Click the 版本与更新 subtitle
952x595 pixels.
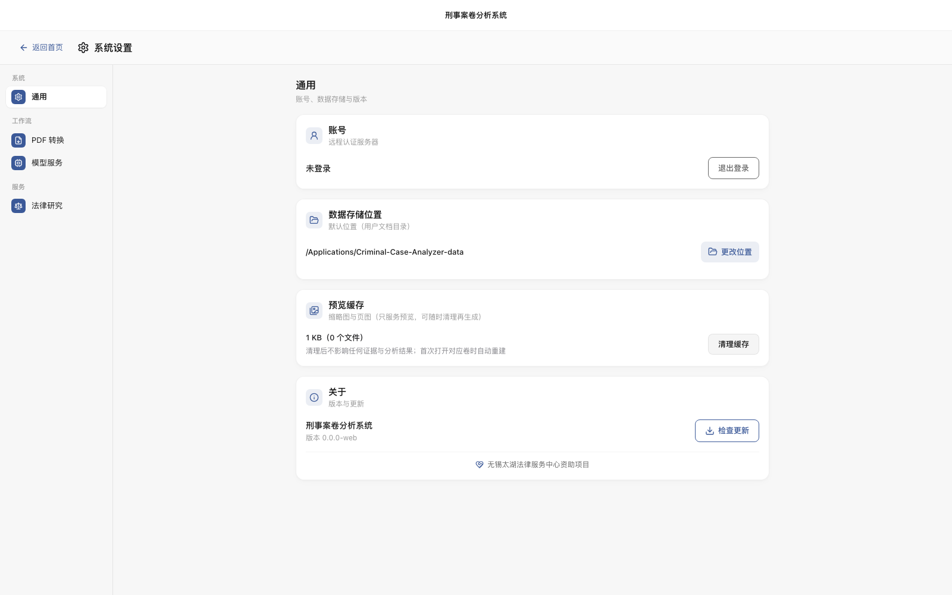346,404
